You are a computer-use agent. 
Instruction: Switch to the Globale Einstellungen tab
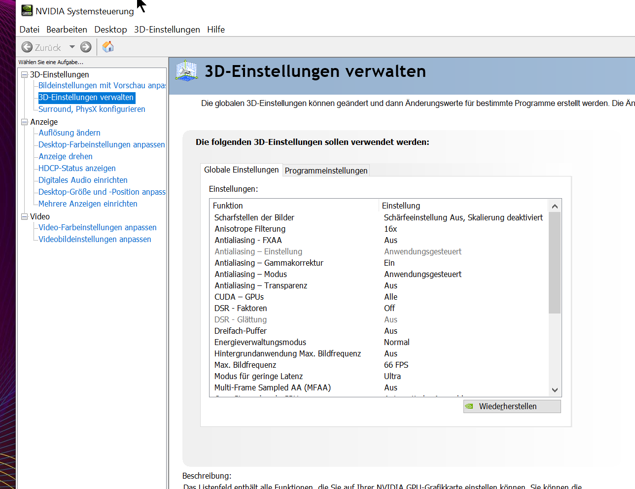242,170
